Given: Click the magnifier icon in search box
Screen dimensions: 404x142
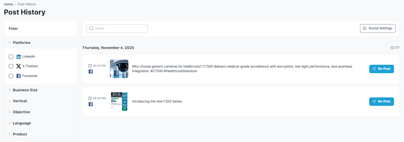Looking at the screenshot, I should [91, 29].
